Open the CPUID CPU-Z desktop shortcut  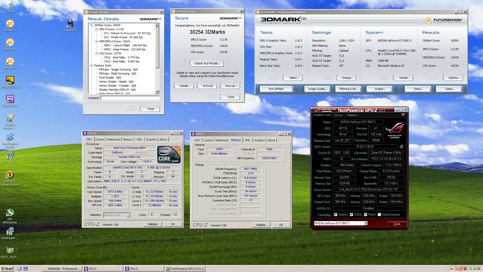tap(10, 99)
